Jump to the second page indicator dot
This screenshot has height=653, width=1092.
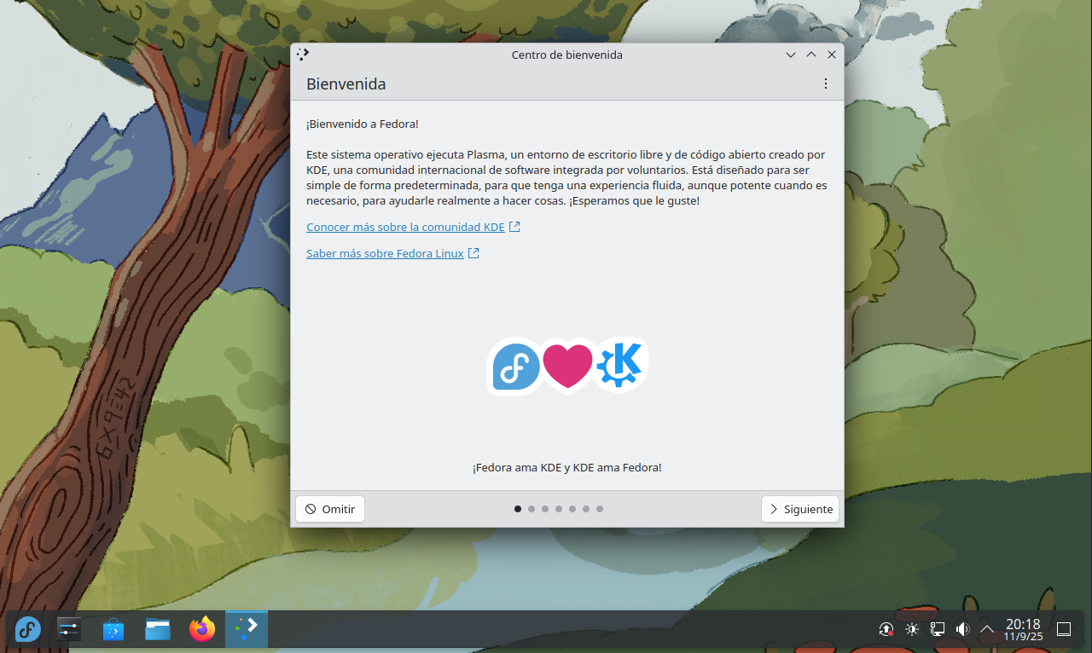coord(531,509)
